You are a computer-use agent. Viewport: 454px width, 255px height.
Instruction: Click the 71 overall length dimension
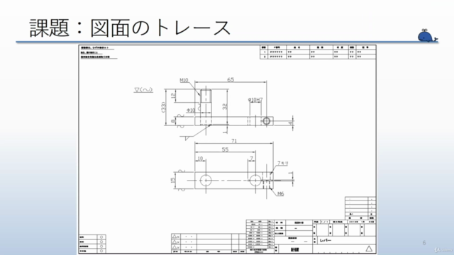[234, 141]
